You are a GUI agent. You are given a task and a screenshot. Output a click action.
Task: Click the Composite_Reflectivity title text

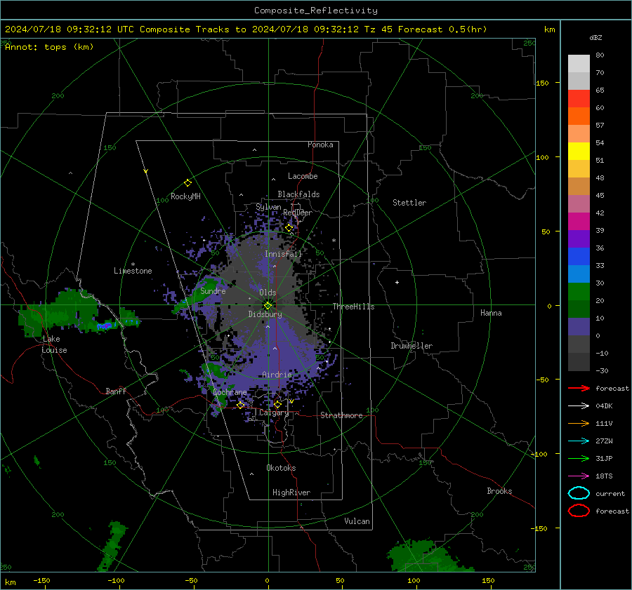click(316, 11)
